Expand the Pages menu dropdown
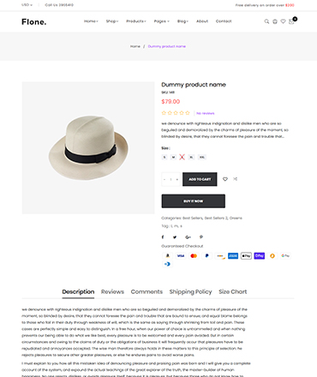The width and height of the screenshot is (317, 377). click(x=162, y=21)
